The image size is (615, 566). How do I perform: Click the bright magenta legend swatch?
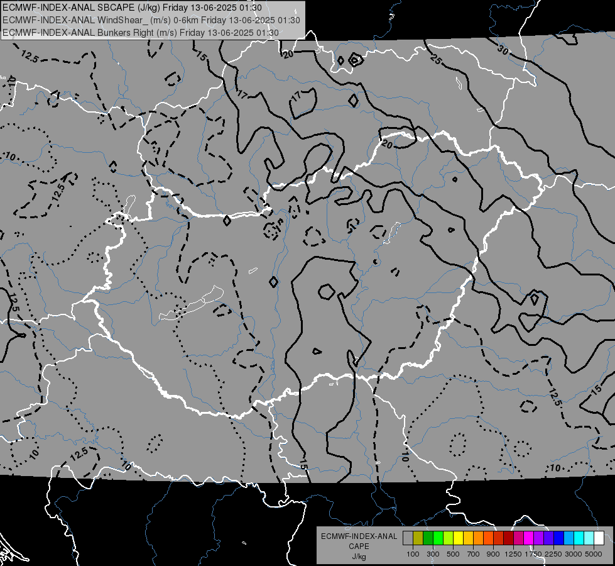coord(529,538)
